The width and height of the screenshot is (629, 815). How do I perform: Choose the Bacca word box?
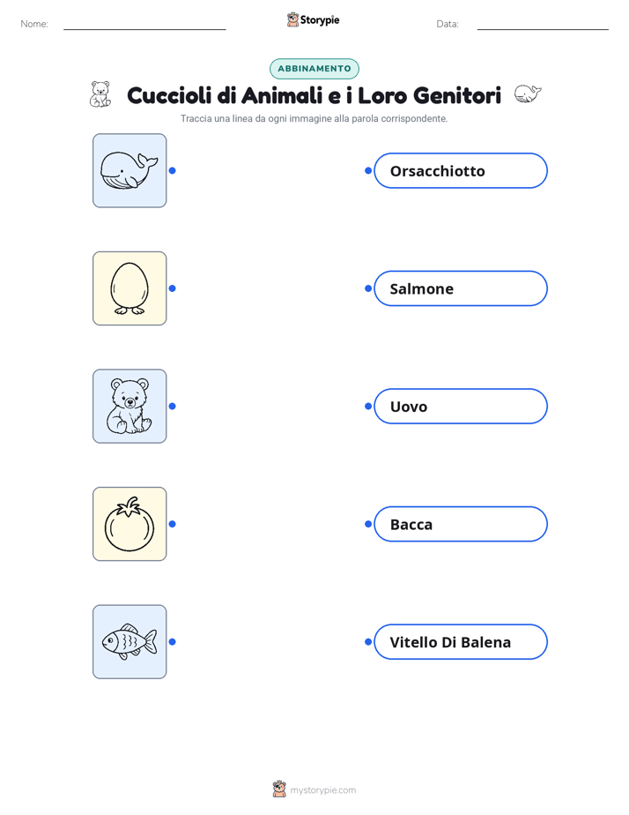point(461,524)
